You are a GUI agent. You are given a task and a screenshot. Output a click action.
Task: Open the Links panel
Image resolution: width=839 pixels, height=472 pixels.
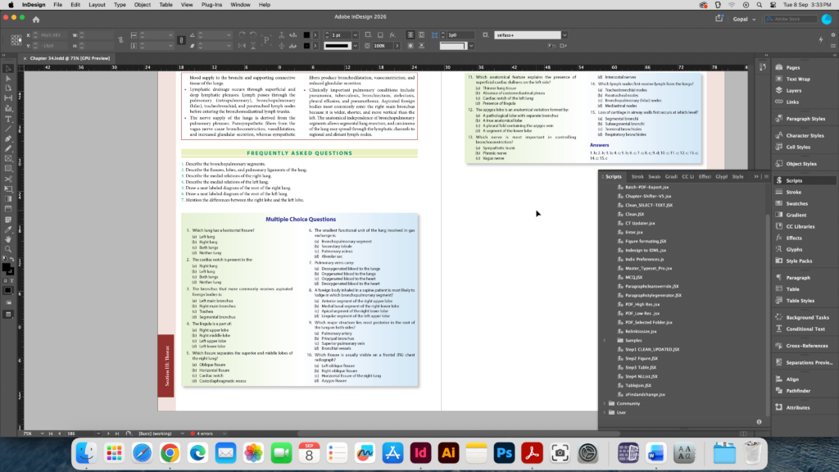coord(792,102)
